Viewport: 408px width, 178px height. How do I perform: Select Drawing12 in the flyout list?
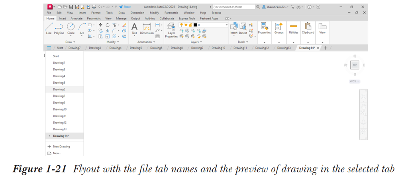pos(65,122)
